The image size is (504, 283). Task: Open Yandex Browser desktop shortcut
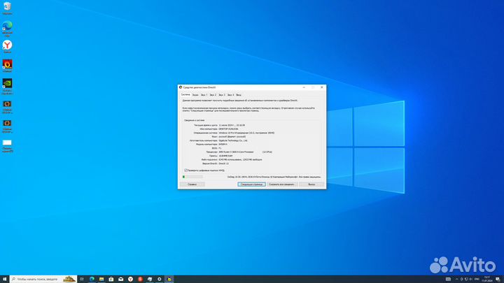pos(7,47)
